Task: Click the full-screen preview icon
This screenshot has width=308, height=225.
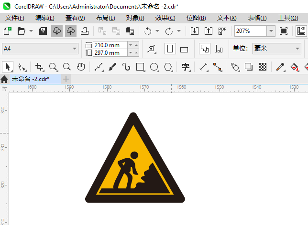Action: [x=284, y=31]
